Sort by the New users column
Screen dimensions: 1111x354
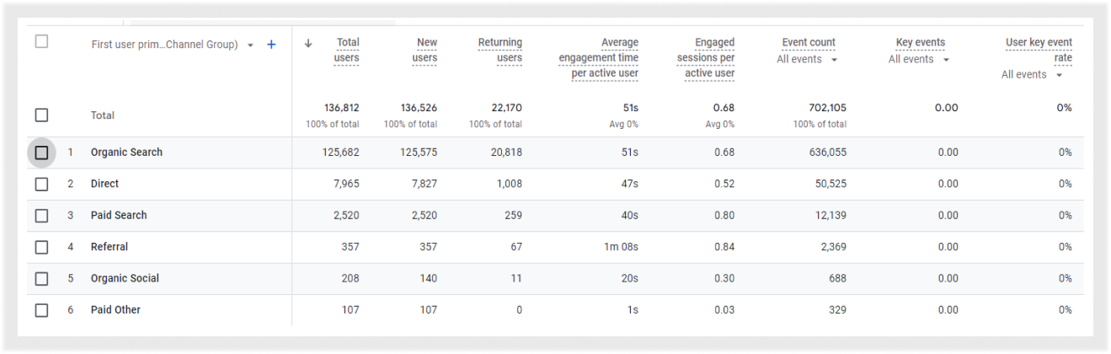coord(426,50)
